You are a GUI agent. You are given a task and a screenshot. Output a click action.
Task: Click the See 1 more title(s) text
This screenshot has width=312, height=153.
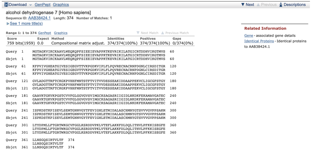pyautogui.click(x=26, y=23)
